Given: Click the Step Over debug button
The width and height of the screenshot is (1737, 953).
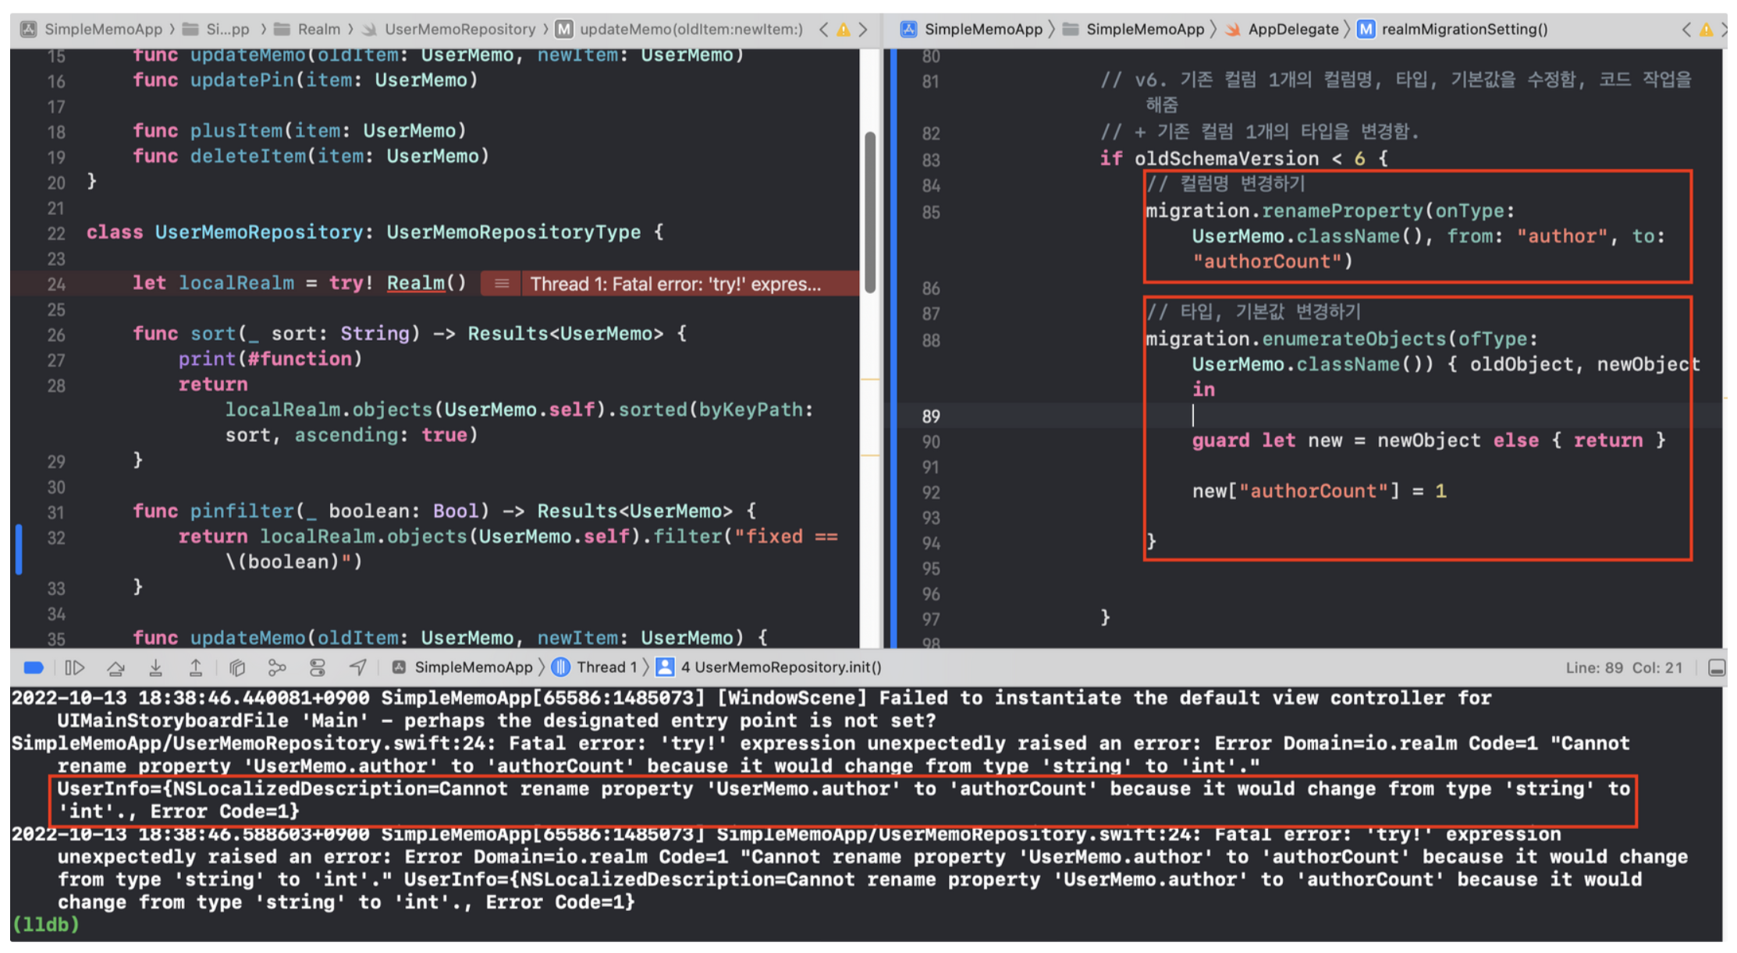Looking at the screenshot, I should pyautogui.click(x=115, y=668).
